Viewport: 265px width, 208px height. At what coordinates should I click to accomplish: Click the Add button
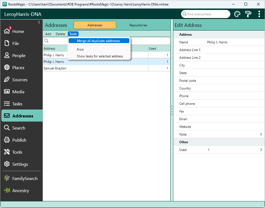48,34
